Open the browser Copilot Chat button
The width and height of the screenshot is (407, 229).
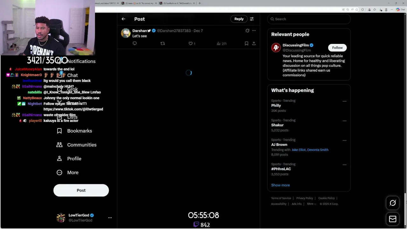click(401, 10)
